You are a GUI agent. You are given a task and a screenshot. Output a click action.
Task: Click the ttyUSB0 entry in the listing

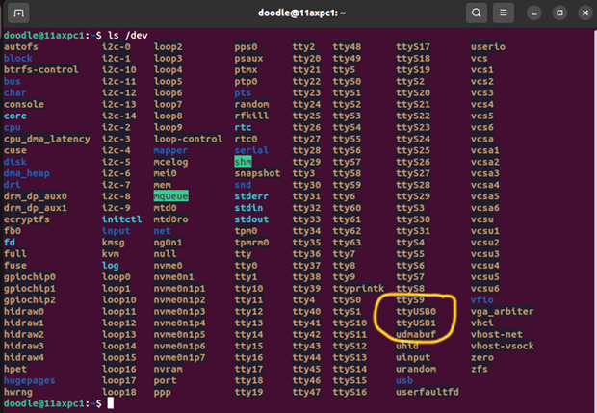click(416, 312)
